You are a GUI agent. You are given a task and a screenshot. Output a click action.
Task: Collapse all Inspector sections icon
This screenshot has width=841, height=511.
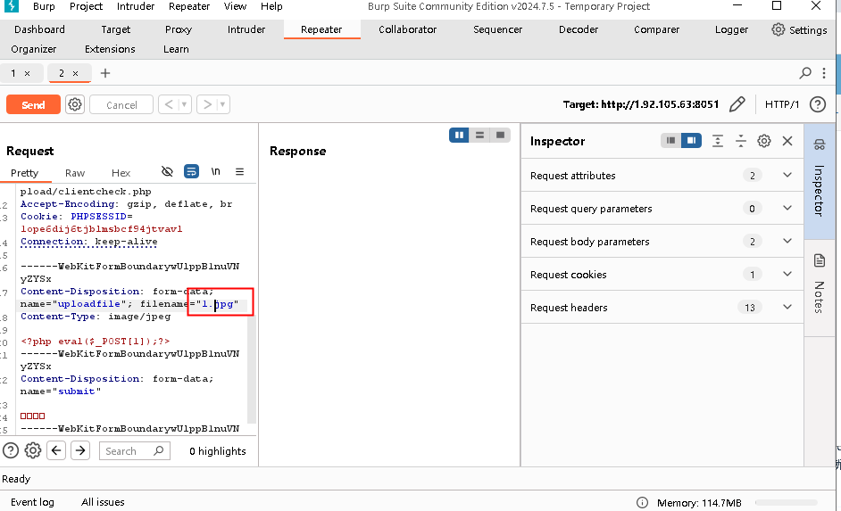[x=741, y=141]
